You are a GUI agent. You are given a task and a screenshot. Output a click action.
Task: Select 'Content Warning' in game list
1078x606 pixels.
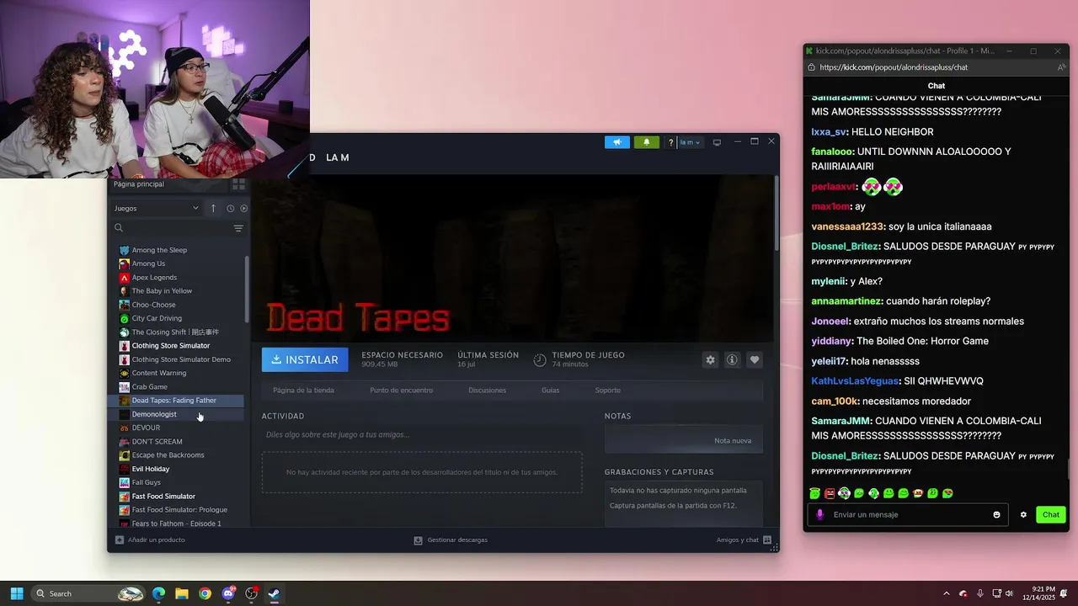159,373
